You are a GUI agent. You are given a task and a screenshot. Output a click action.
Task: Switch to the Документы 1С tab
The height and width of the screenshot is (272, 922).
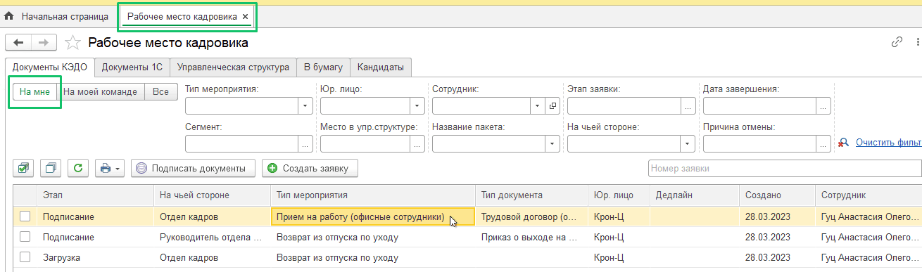tap(132, 67)
